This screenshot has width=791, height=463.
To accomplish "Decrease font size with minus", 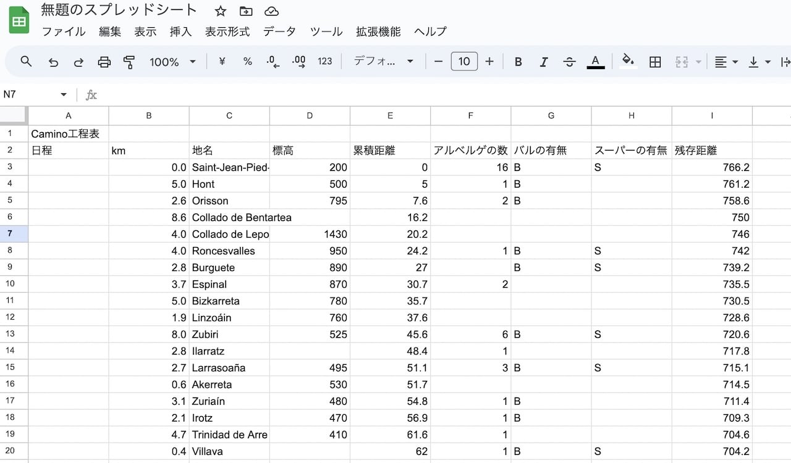I will tap(439, 61).
